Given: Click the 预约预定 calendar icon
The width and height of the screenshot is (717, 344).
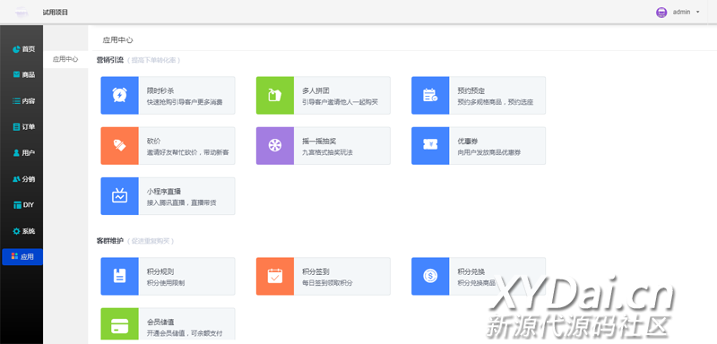Looking at the screenshot, I should pos(430,95).
